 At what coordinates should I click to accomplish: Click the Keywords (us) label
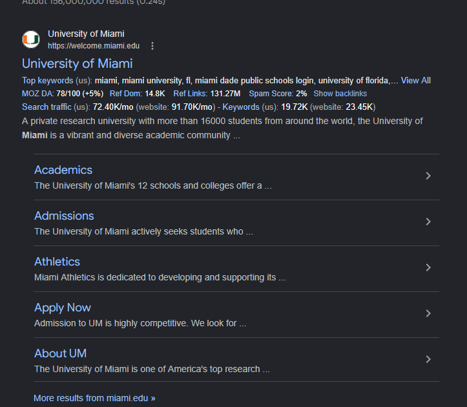241,107
